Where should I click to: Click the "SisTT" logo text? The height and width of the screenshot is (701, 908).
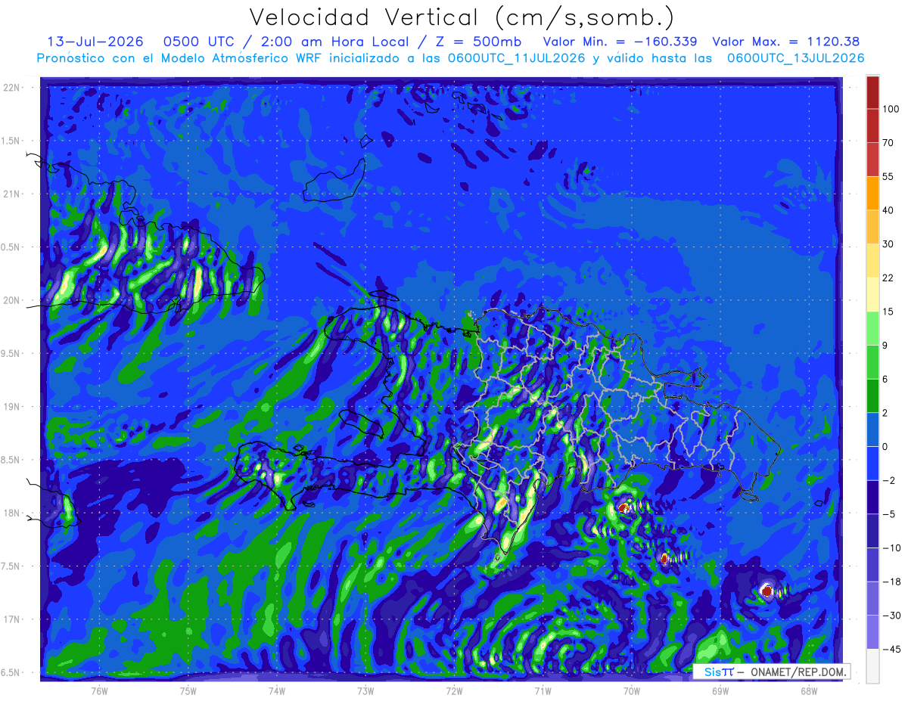coord(719,672)
